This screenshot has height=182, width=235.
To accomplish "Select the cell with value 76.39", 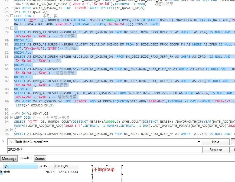I will [x=46, y=172].
